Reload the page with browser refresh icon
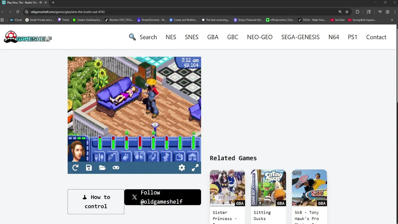Screen dimensions: 398x224 click(x=17, y=12)
